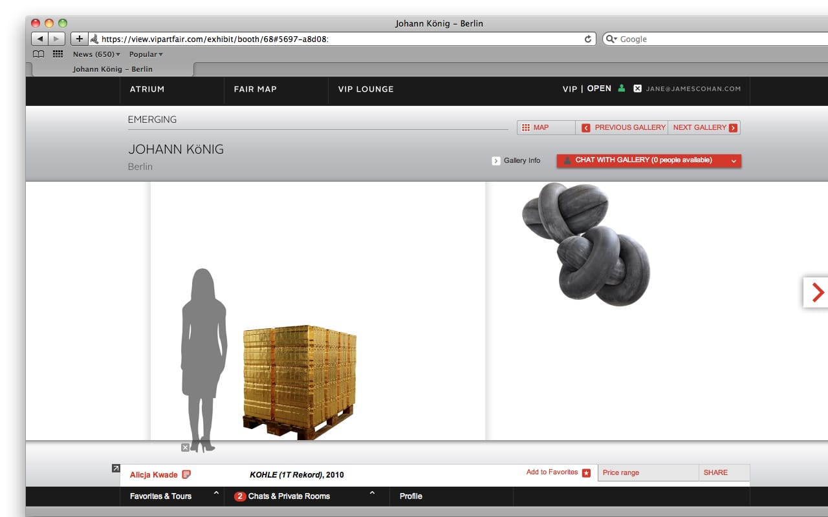Click the red next-artwork arrow on right edge
Image resolution: width=828 pixels, height=517 pixels.
pos(817,292)
